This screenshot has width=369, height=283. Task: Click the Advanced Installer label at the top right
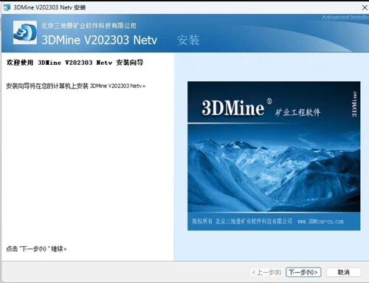tap(345, 18)
